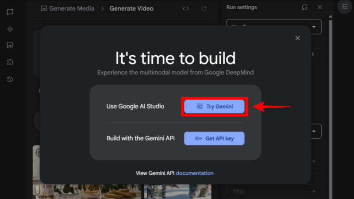Open the chat prompt icon in sidebar
This screenshot has height=199, width=354.
10,12
